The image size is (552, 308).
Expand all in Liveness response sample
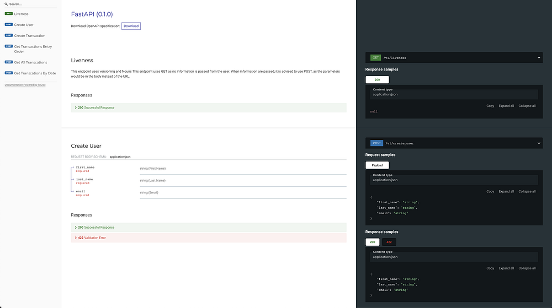[506, 106]
